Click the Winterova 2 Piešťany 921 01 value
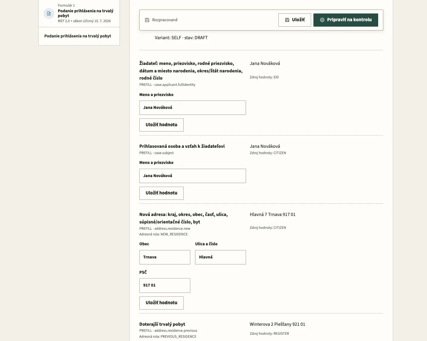The width and height of the screenshot is (427, 341). (277, 324)
